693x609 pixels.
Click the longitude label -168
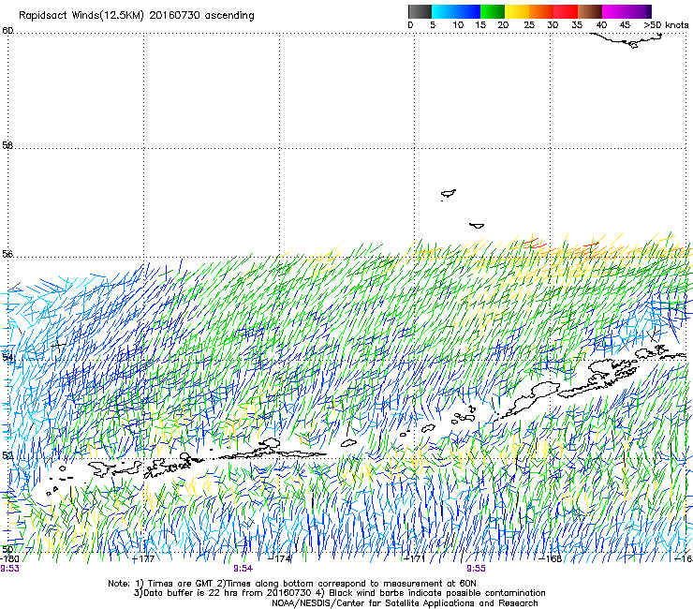[x=551, y=558]
